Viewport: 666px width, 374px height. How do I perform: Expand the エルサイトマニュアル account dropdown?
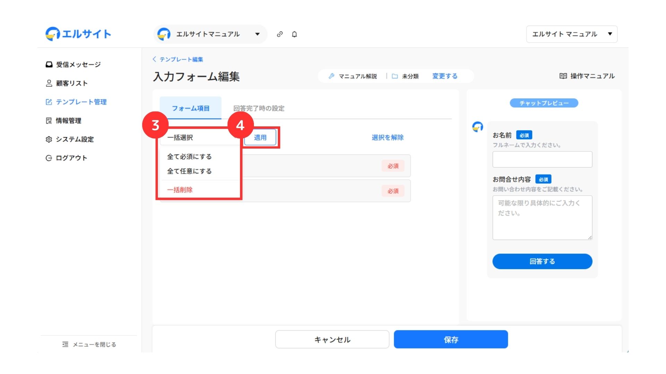point(210,34)
